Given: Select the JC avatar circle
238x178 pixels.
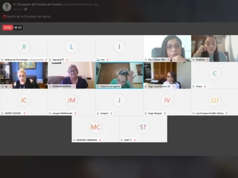Looking at the screenshot, I should 24,100.
